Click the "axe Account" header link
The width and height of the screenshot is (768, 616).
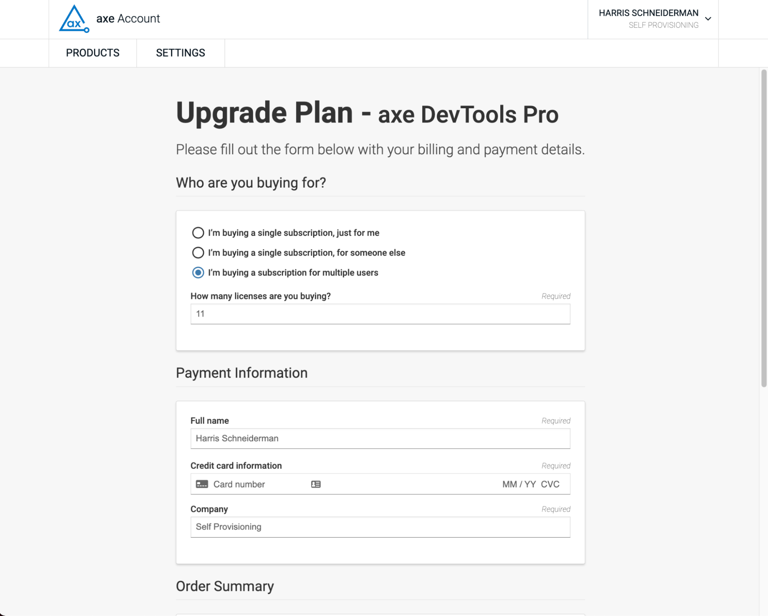[x=128, y=18]
